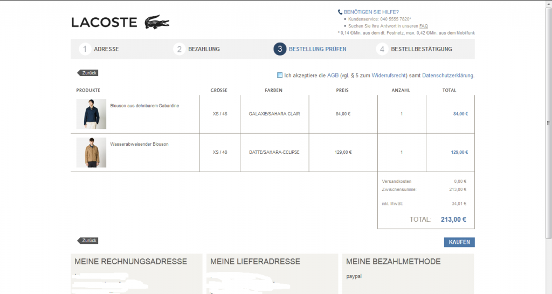Click the Blouson aus dehnbarem Gabardine name
The height and width of the screenshot is (294, 552).
[144, 106]
